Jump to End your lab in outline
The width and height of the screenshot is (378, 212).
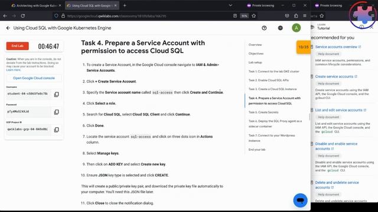[x=257, y=150]
